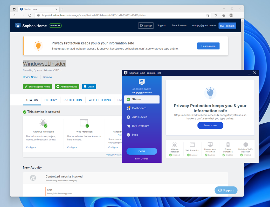Click the site lock icon in address bar
Viewport: 270px width, 207px height.
pyautogui.click(x=38, y=15)
